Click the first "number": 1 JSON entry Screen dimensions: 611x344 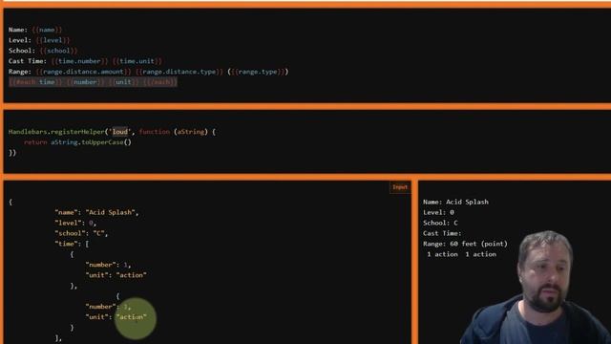[108, 265]
